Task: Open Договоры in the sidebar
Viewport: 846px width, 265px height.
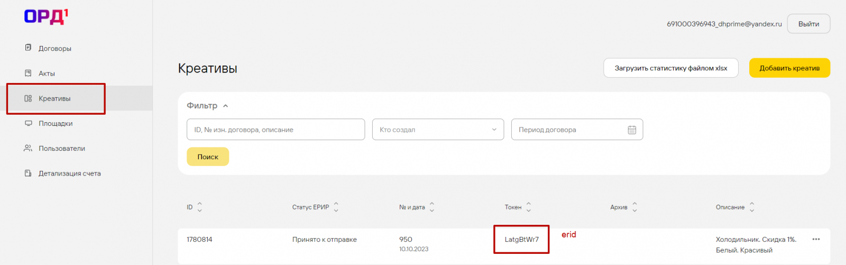Action: (55, 48)
